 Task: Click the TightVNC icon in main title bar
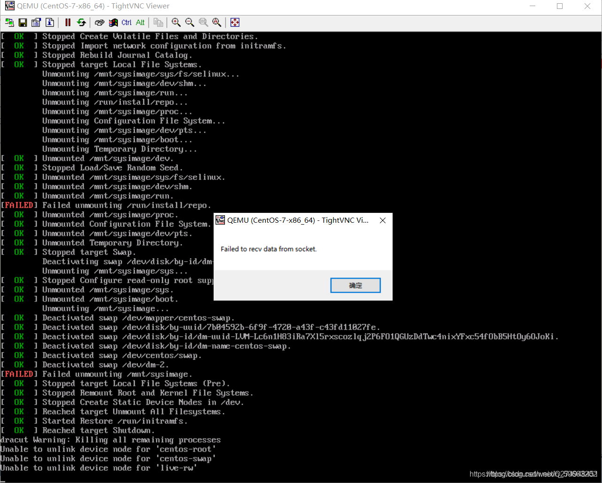click(x=9, y=6)
